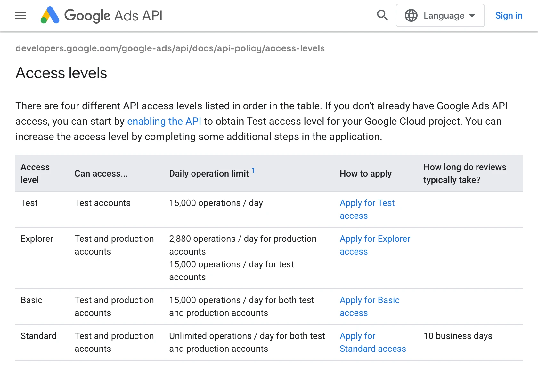Open the search magnifier icon
The width and height of the screenshot is (538, 369).
coord(382,15)
